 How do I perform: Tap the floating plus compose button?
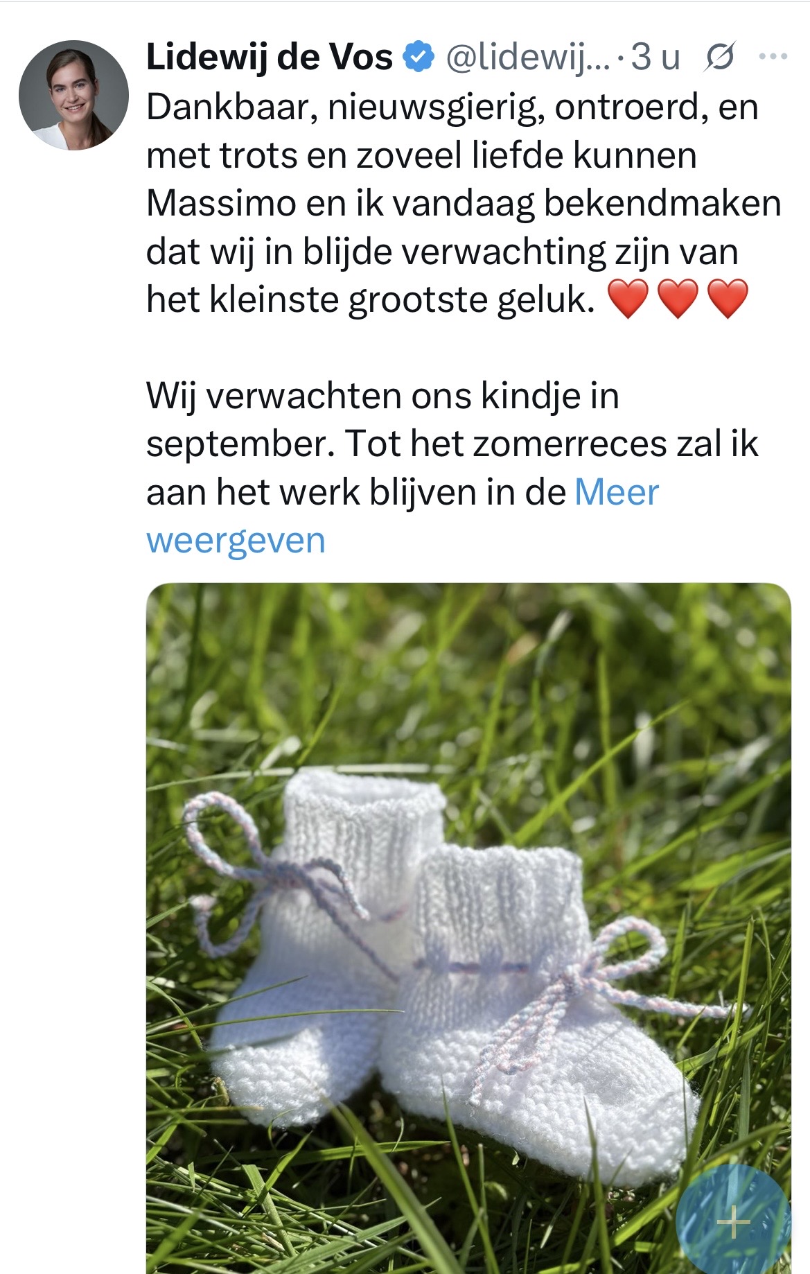click(x=733, y=1222)
